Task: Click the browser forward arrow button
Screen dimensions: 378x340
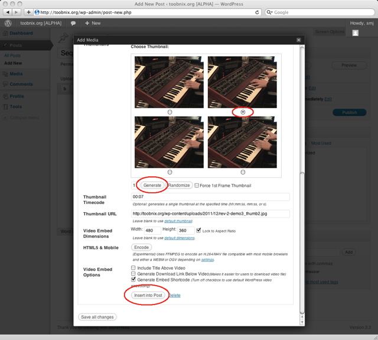Action: 17,12
